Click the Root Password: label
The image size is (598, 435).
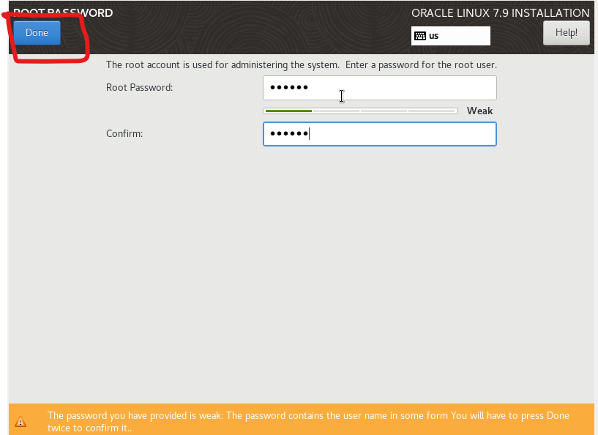tap(139, 88)
